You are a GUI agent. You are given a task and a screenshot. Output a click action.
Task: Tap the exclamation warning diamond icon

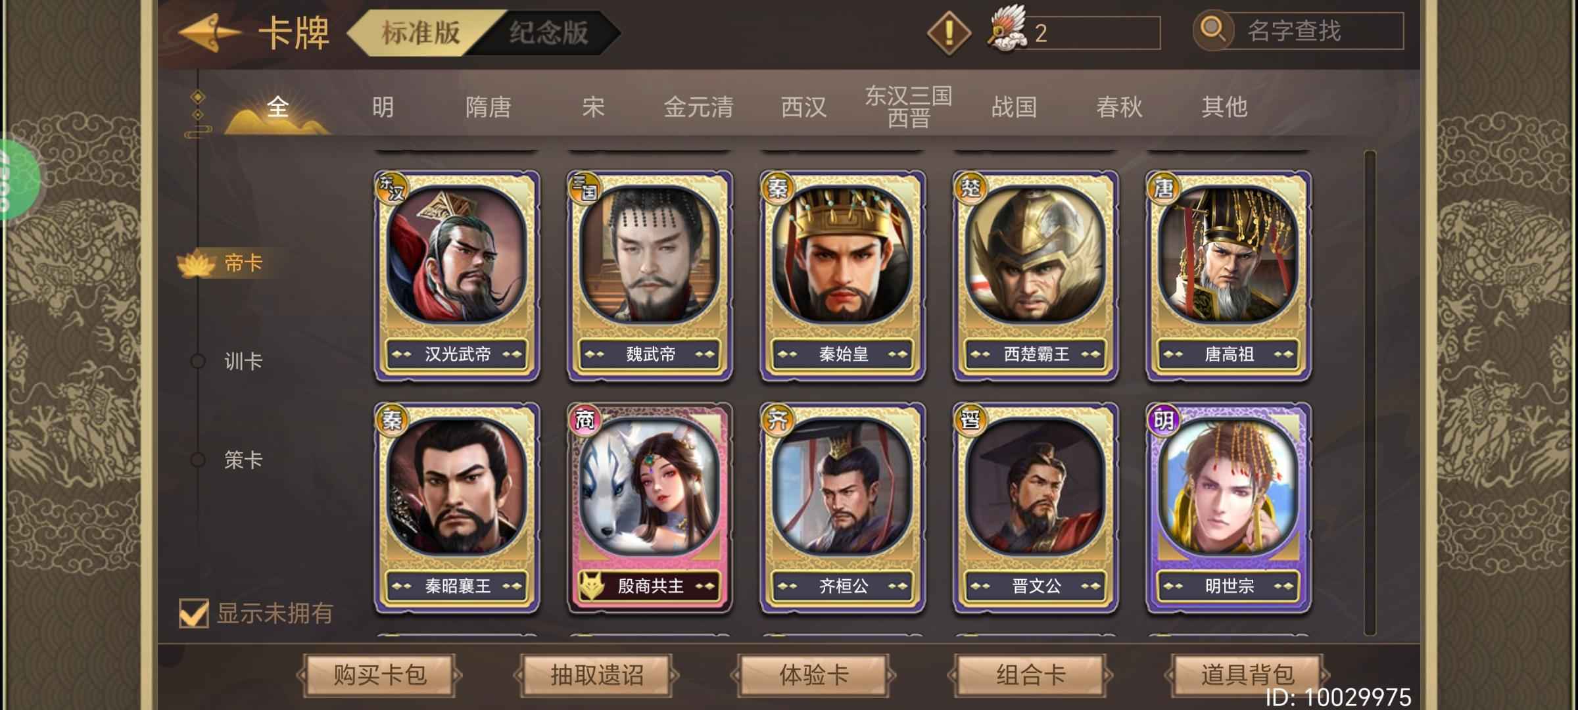click(x=948, y=32)
